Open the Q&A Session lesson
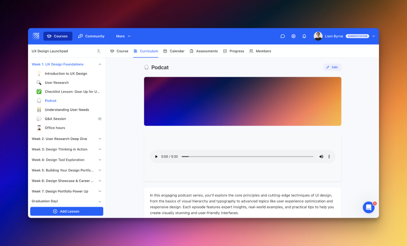Screen dimensions: 407x246 coord(55,119)
